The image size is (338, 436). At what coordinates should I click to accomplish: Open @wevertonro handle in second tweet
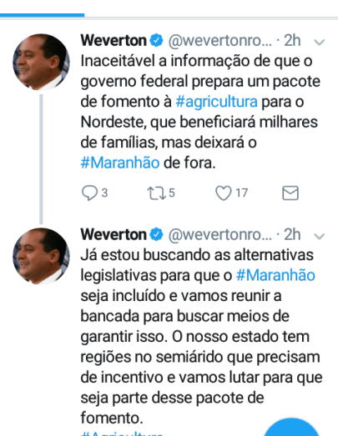coord(220,235)
